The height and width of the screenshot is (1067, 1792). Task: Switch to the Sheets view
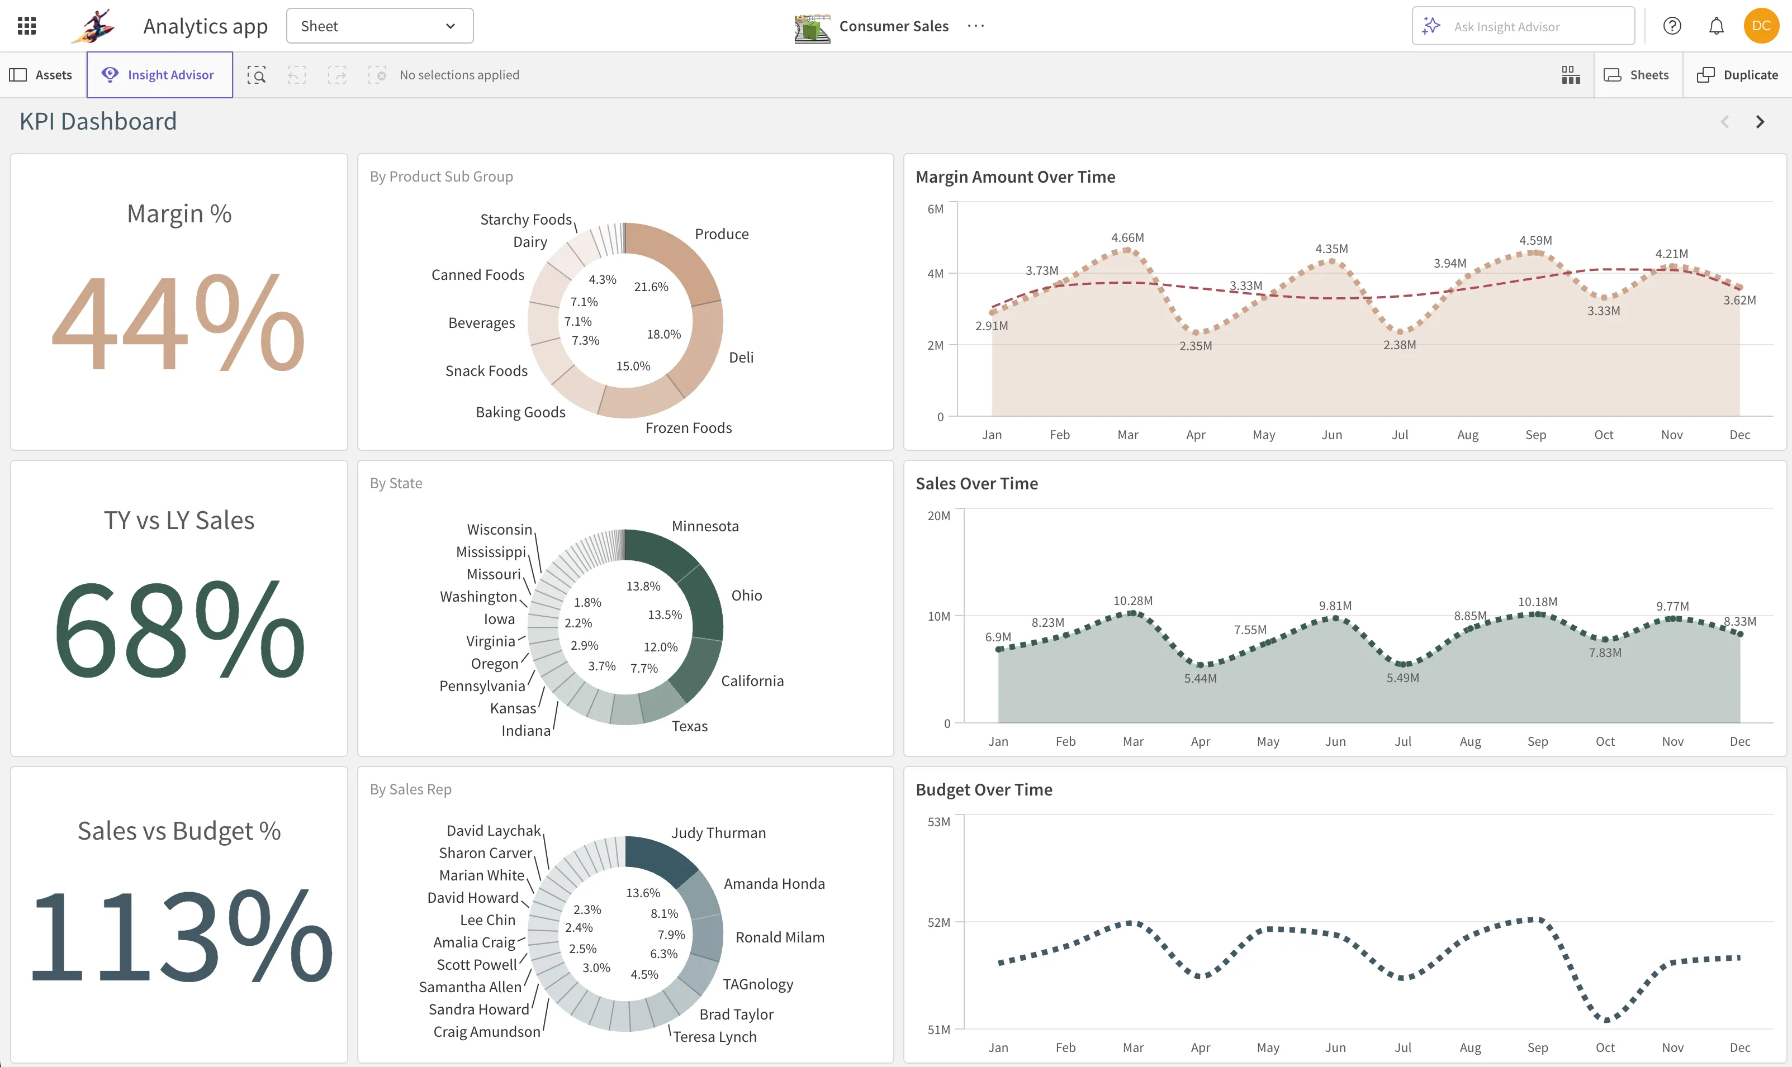(1637, 74)
